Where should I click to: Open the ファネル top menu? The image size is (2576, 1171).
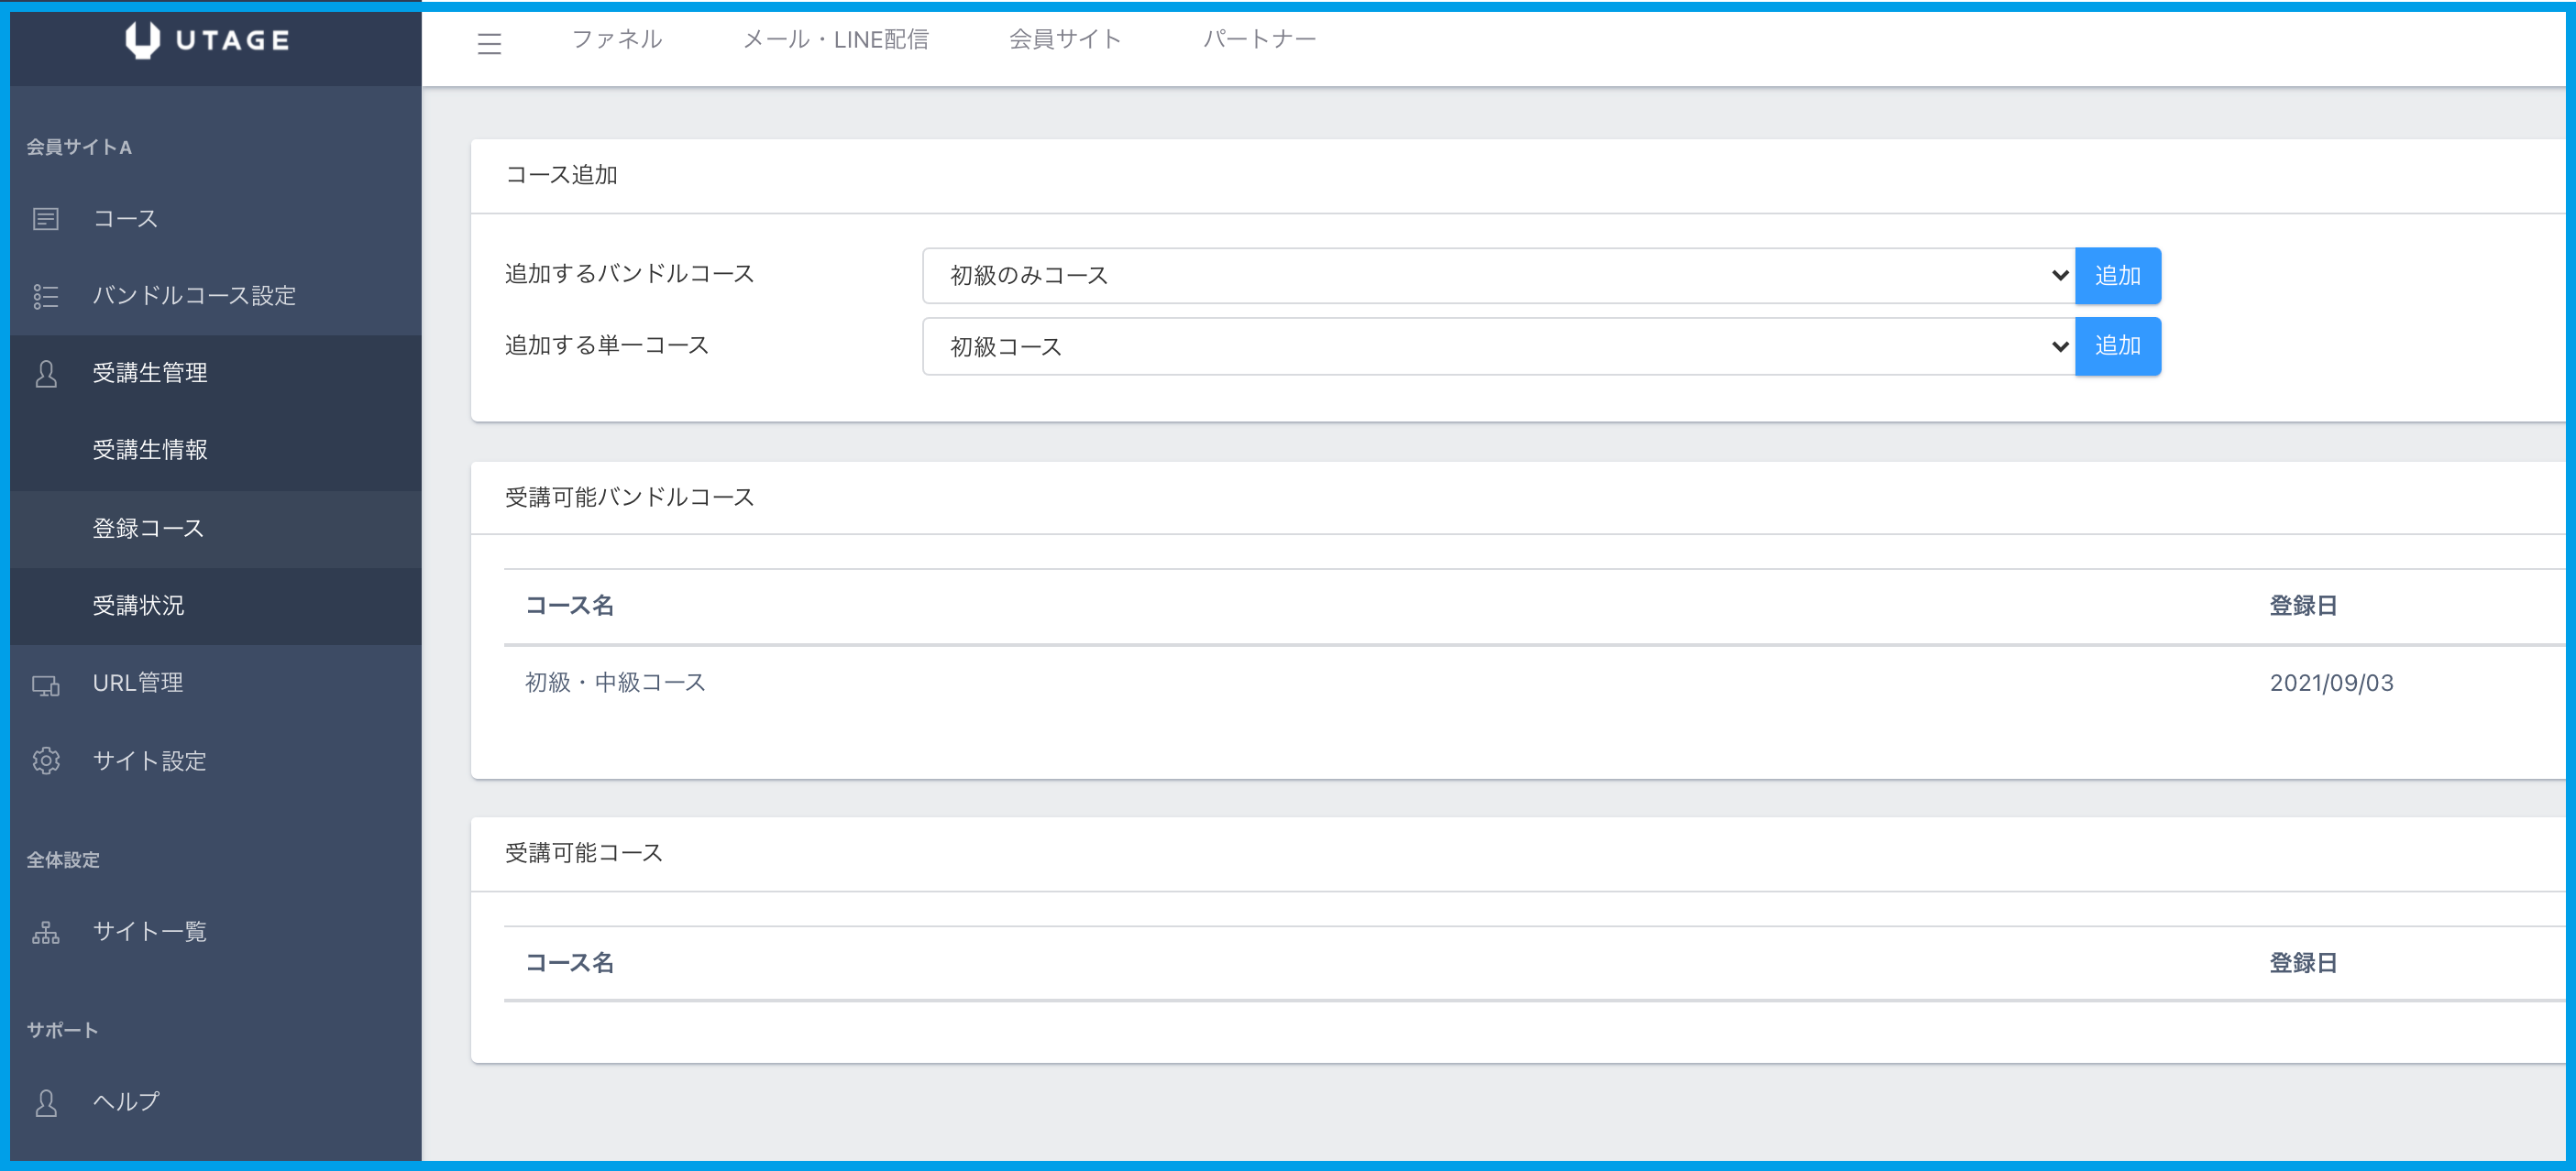point(616,39)
